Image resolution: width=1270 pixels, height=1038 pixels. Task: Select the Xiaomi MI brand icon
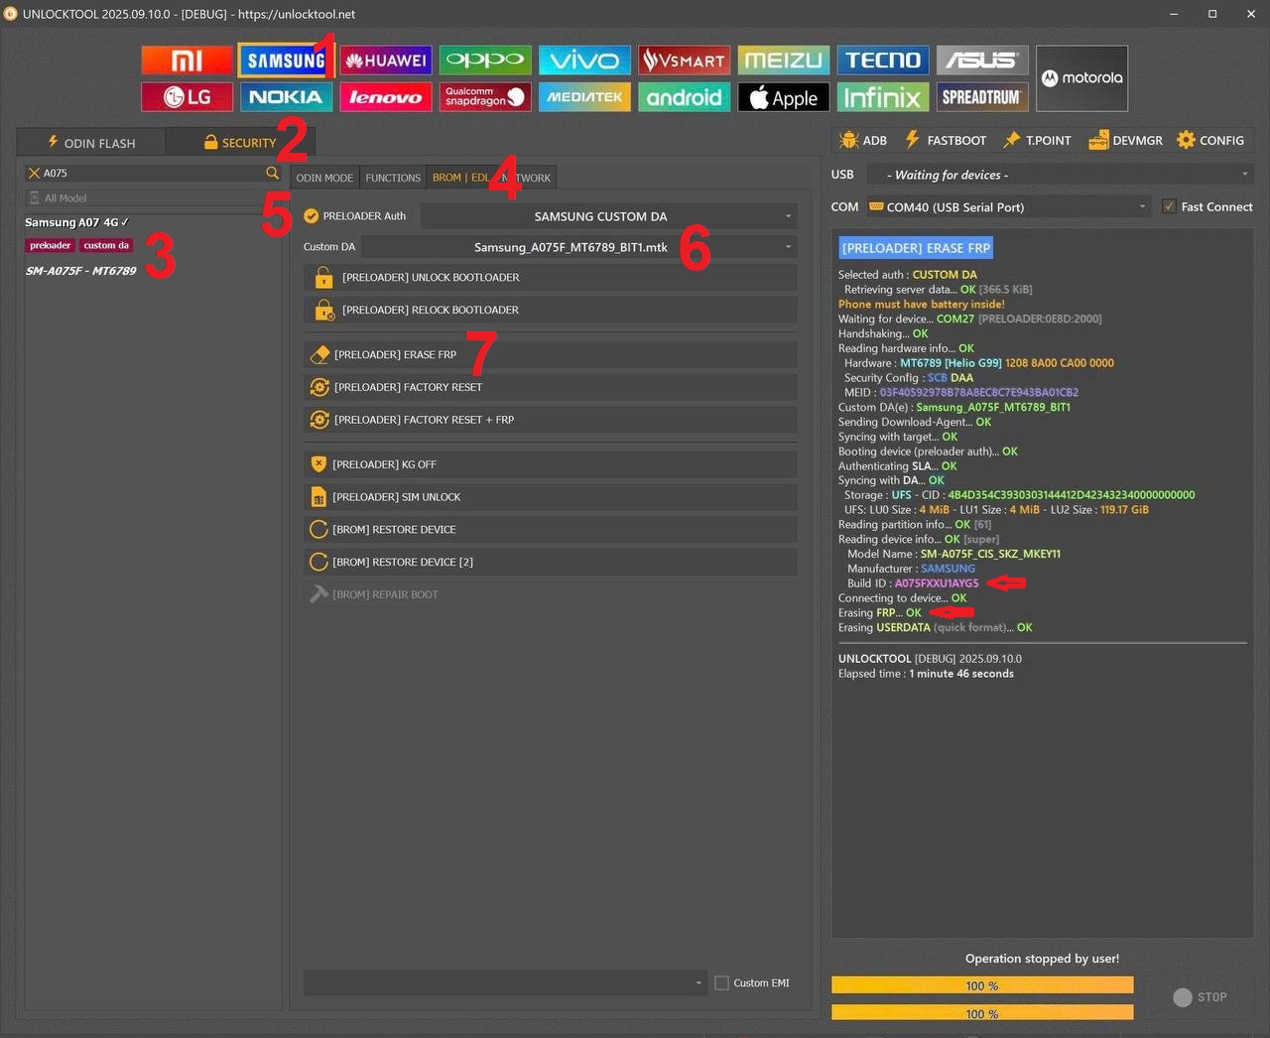pos(187,61)
